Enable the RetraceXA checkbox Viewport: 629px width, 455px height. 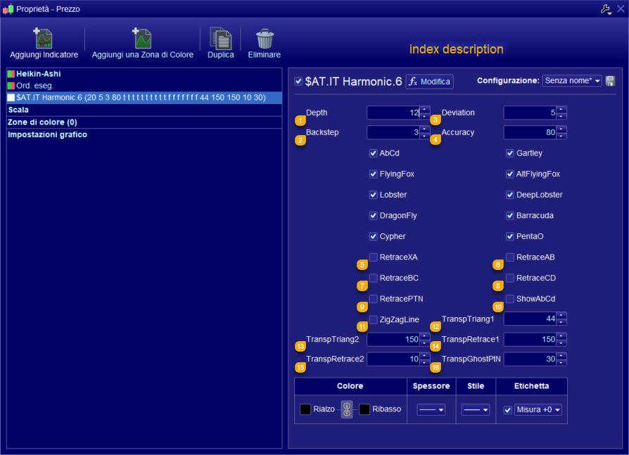(x=373, y=257)
